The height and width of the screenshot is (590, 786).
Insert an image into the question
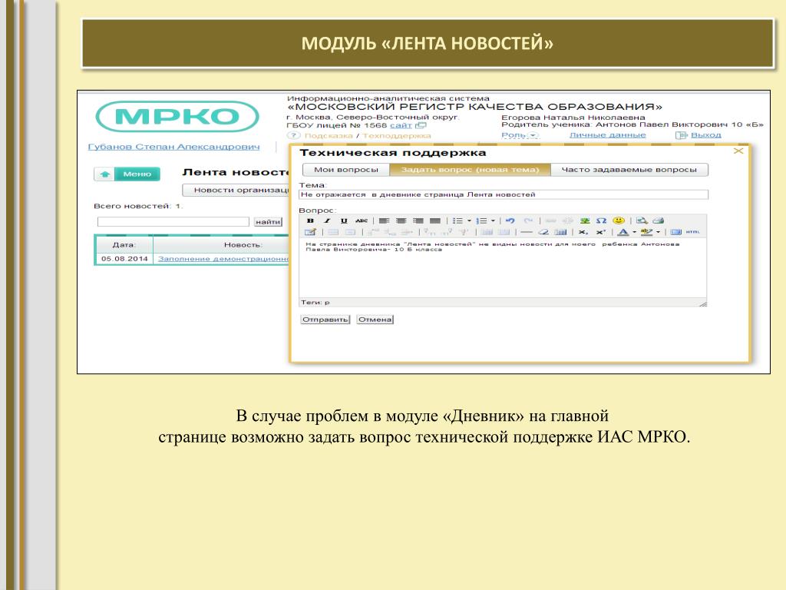pos(584,220)
